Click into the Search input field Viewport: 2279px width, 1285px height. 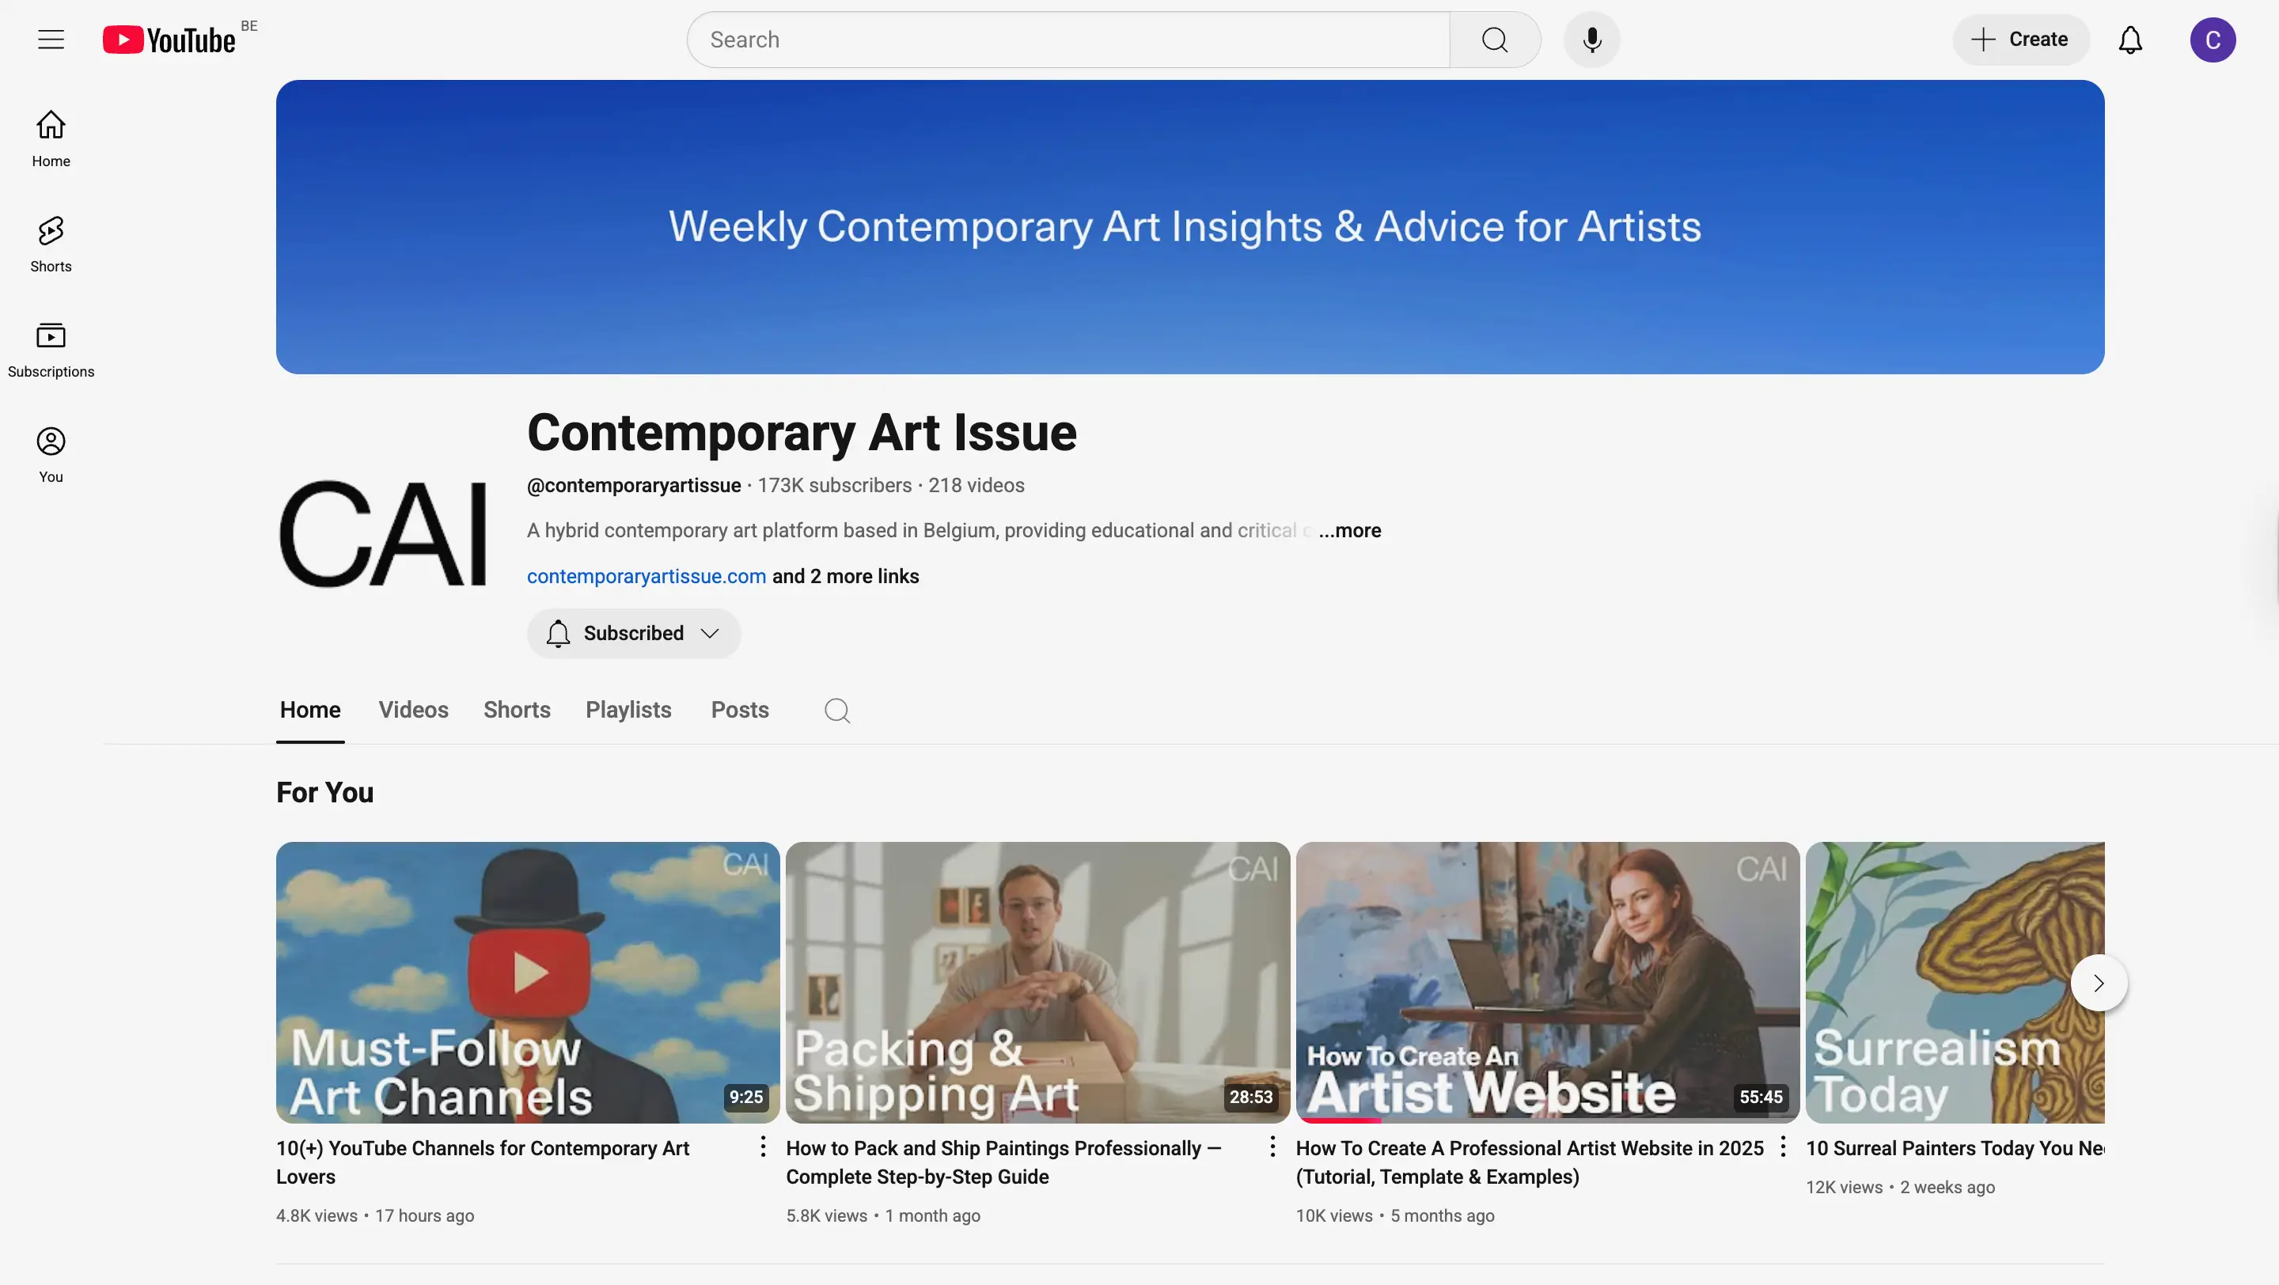coord(1067,40)
